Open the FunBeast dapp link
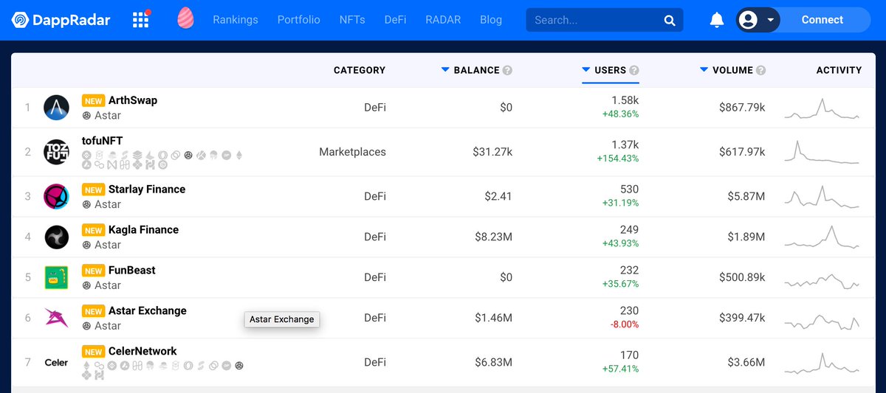Viewport: 886px width, 393px height. tap(132, 270)
